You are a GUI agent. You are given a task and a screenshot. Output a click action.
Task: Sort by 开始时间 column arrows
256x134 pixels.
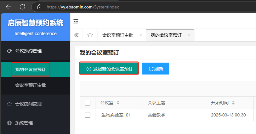point(233,103)
